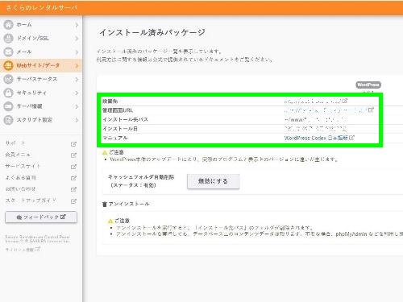Click external icon after WordPress Codex 日本語版
This screenshot has height=302, width=403.
pyautogui.click(x=351, y=138)
